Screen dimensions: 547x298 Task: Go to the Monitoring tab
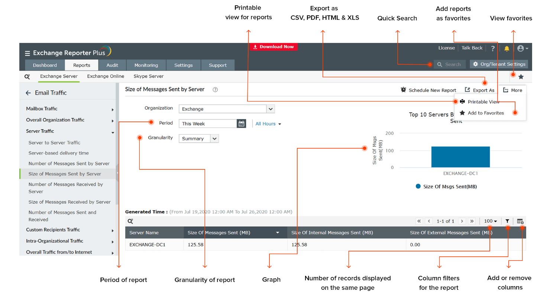click(146, 65)
